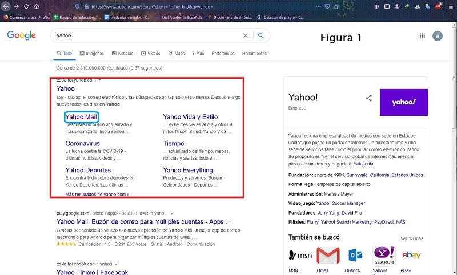
Task: Toggle the Firefox sidebar view
Action: pos(387,6)
